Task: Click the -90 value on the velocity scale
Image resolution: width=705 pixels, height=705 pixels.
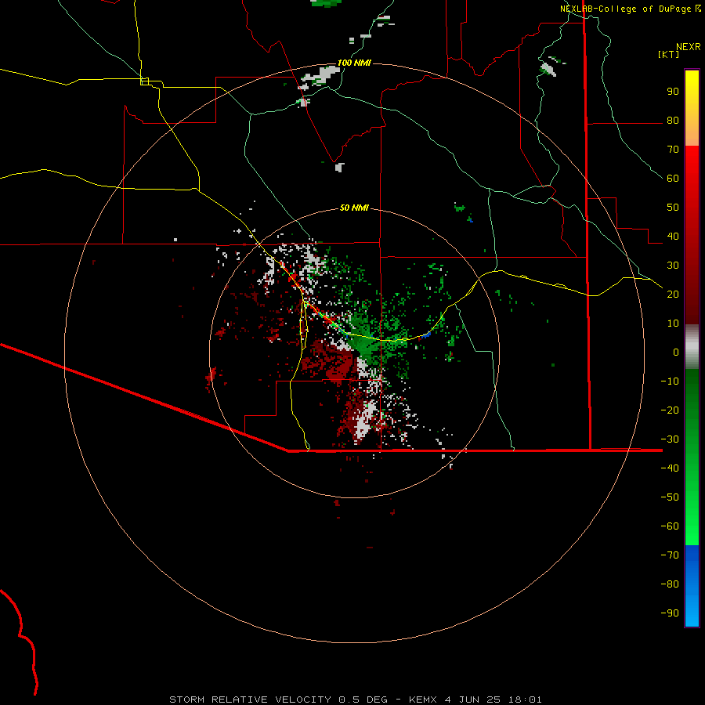Action: coord(670,613)
